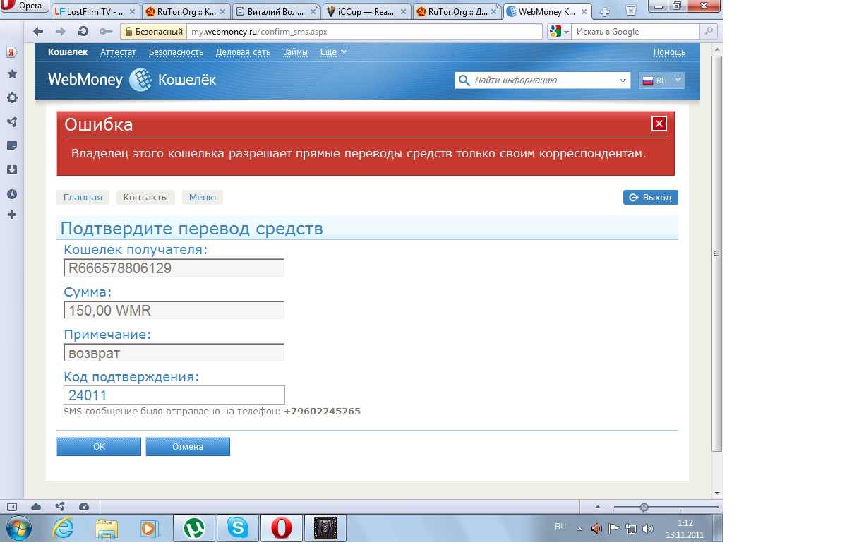Open the Безопасность menu link

(x=176, y=52)
